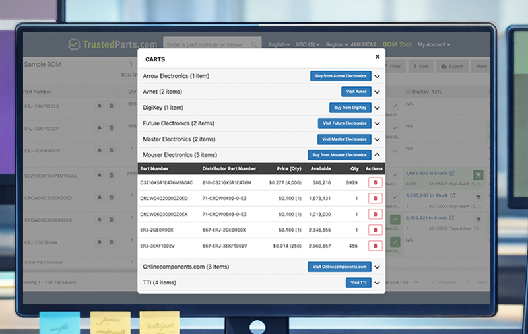
Task: Click trash icon for C3216X5R1E476M160AC BOM row
Action: 111,175
